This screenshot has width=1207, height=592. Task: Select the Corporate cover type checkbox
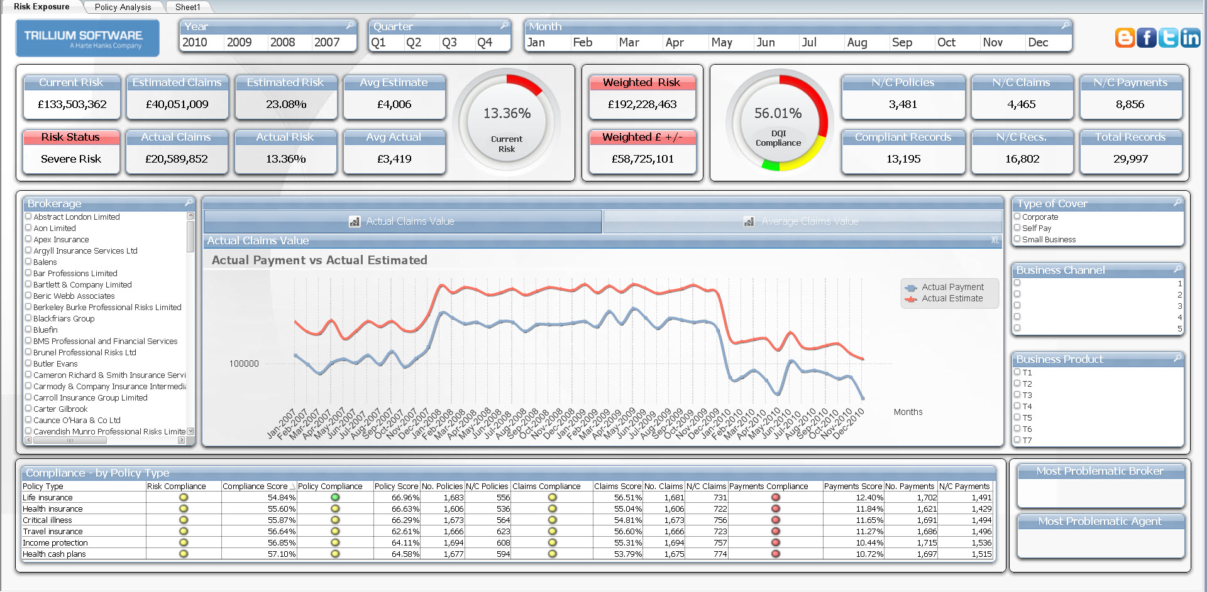point(1017,217)
